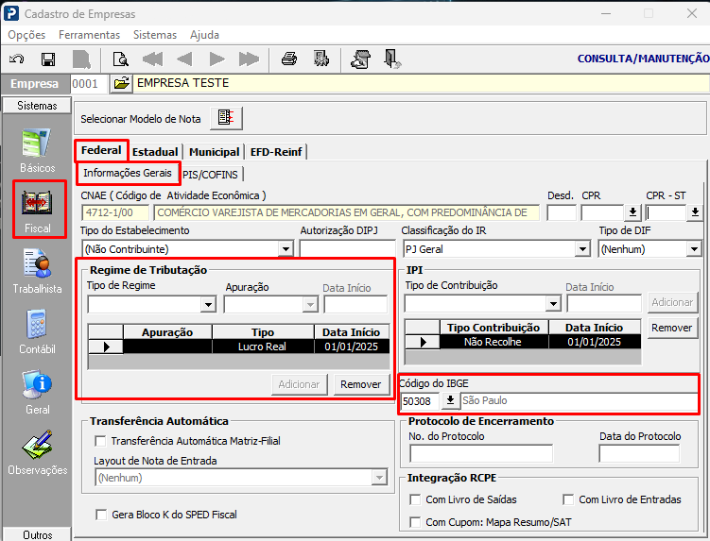Click the CPR lookup download arrow
This screenshot has height=541, width=710.
point(633,212)
